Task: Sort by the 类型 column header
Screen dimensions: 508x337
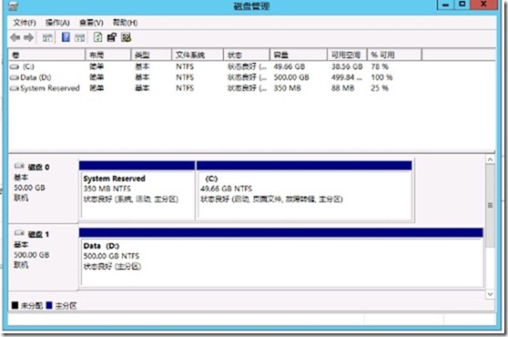Action: coord(151,55)
